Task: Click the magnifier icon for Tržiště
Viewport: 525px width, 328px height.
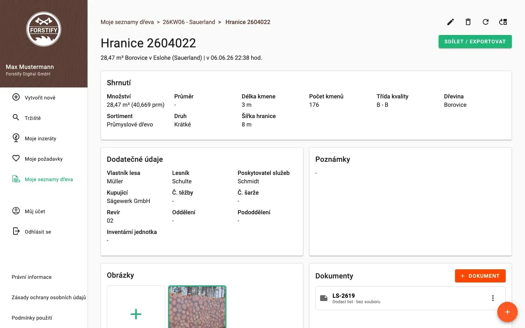Action: click(x=16, y=117)
